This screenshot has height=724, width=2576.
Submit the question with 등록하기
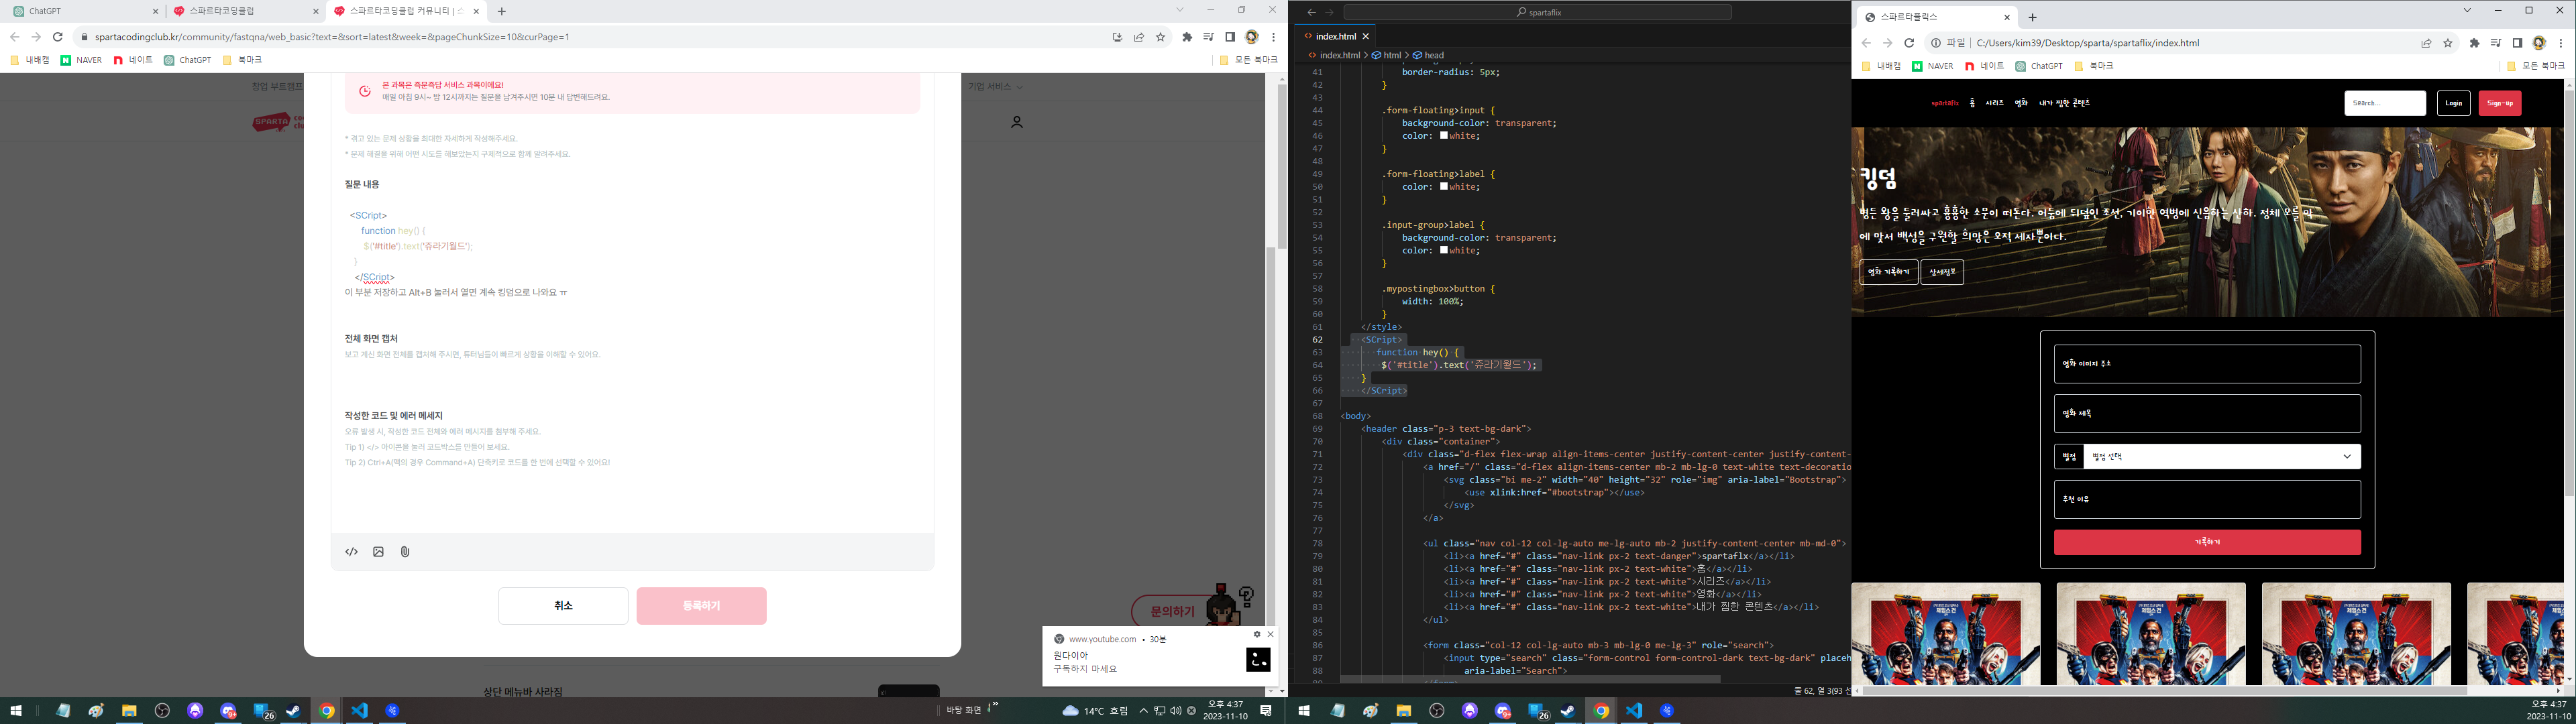point(701,606)
